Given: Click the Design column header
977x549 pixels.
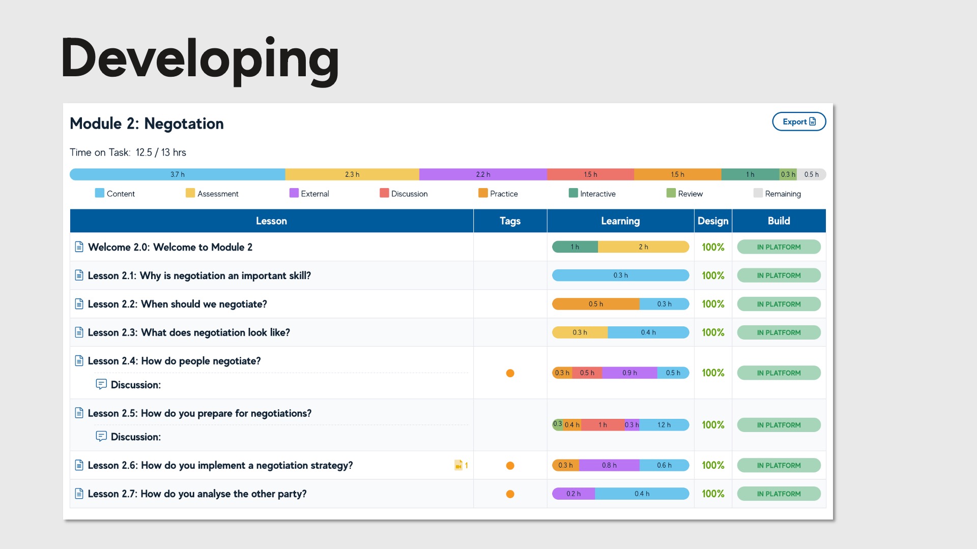Looking at the screenshot, I should (x=713, y=221).
